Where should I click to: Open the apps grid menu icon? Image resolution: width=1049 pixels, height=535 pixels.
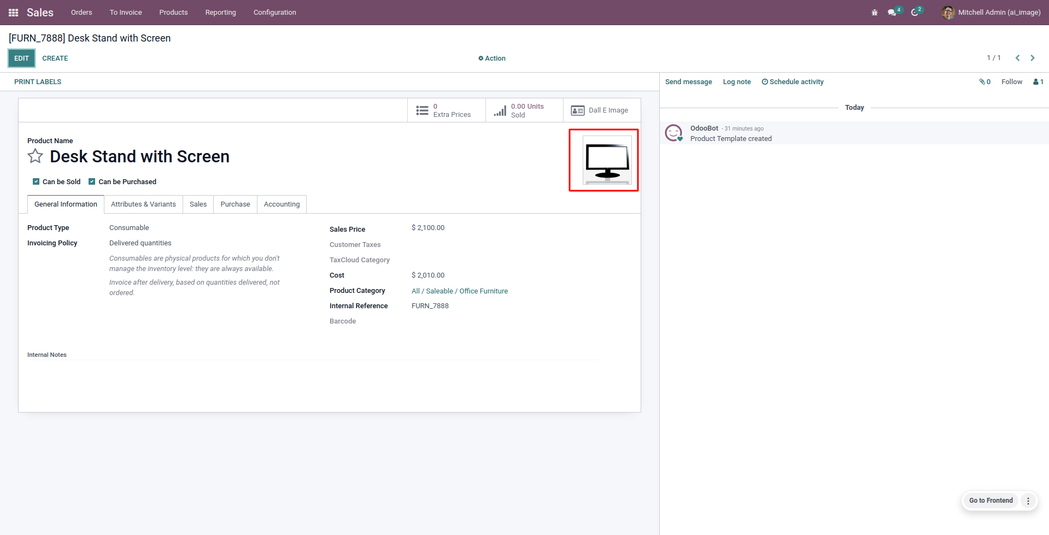pos(14,13)
